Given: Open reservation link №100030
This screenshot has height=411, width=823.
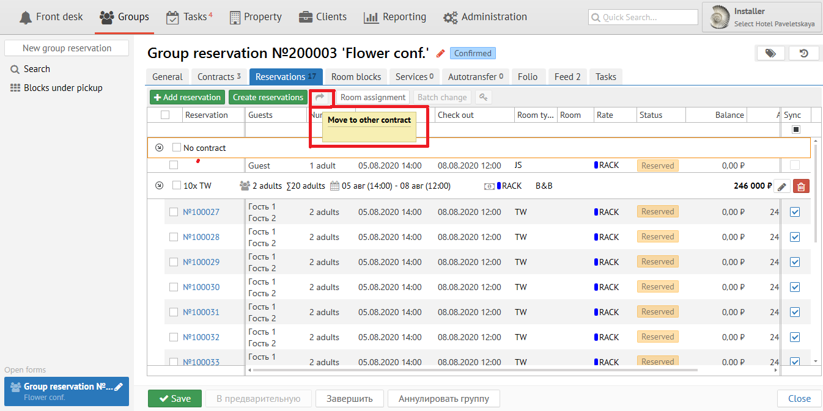Looking at the screenshot, I should (x=201, y=287).
